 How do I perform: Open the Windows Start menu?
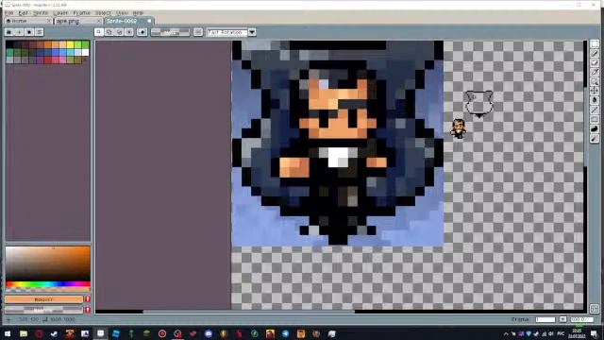click(8, 333)
